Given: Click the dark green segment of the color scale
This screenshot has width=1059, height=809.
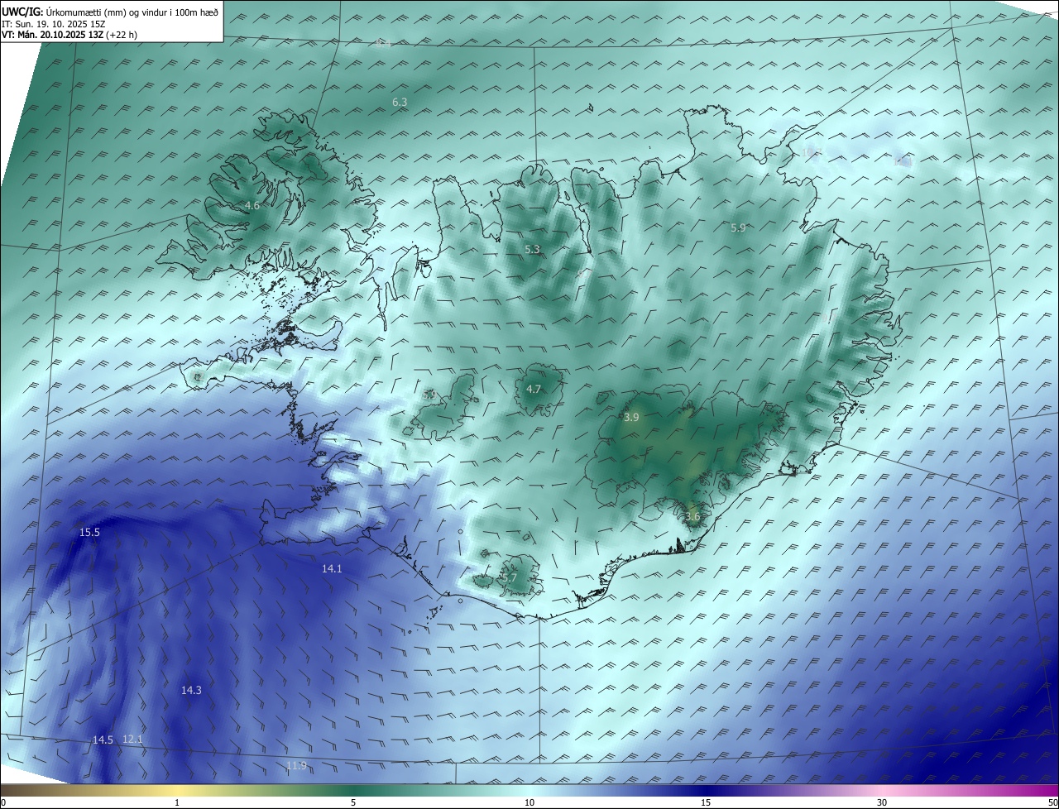Looking at the screenshot, I should 353,790.
